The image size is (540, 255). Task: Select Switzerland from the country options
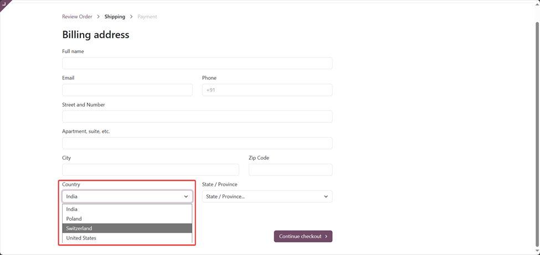coord(127,228)
